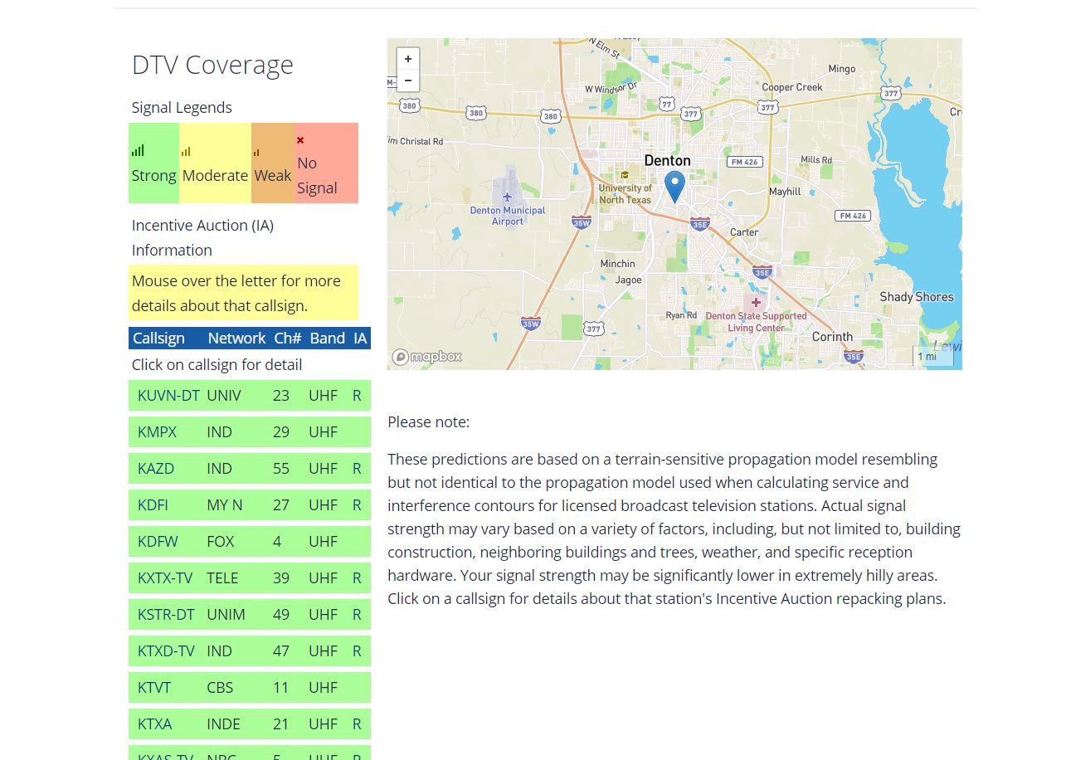Screen dimensions: 1071x760
Task: Click the University of North Texas marker
Action: point(625,175)
